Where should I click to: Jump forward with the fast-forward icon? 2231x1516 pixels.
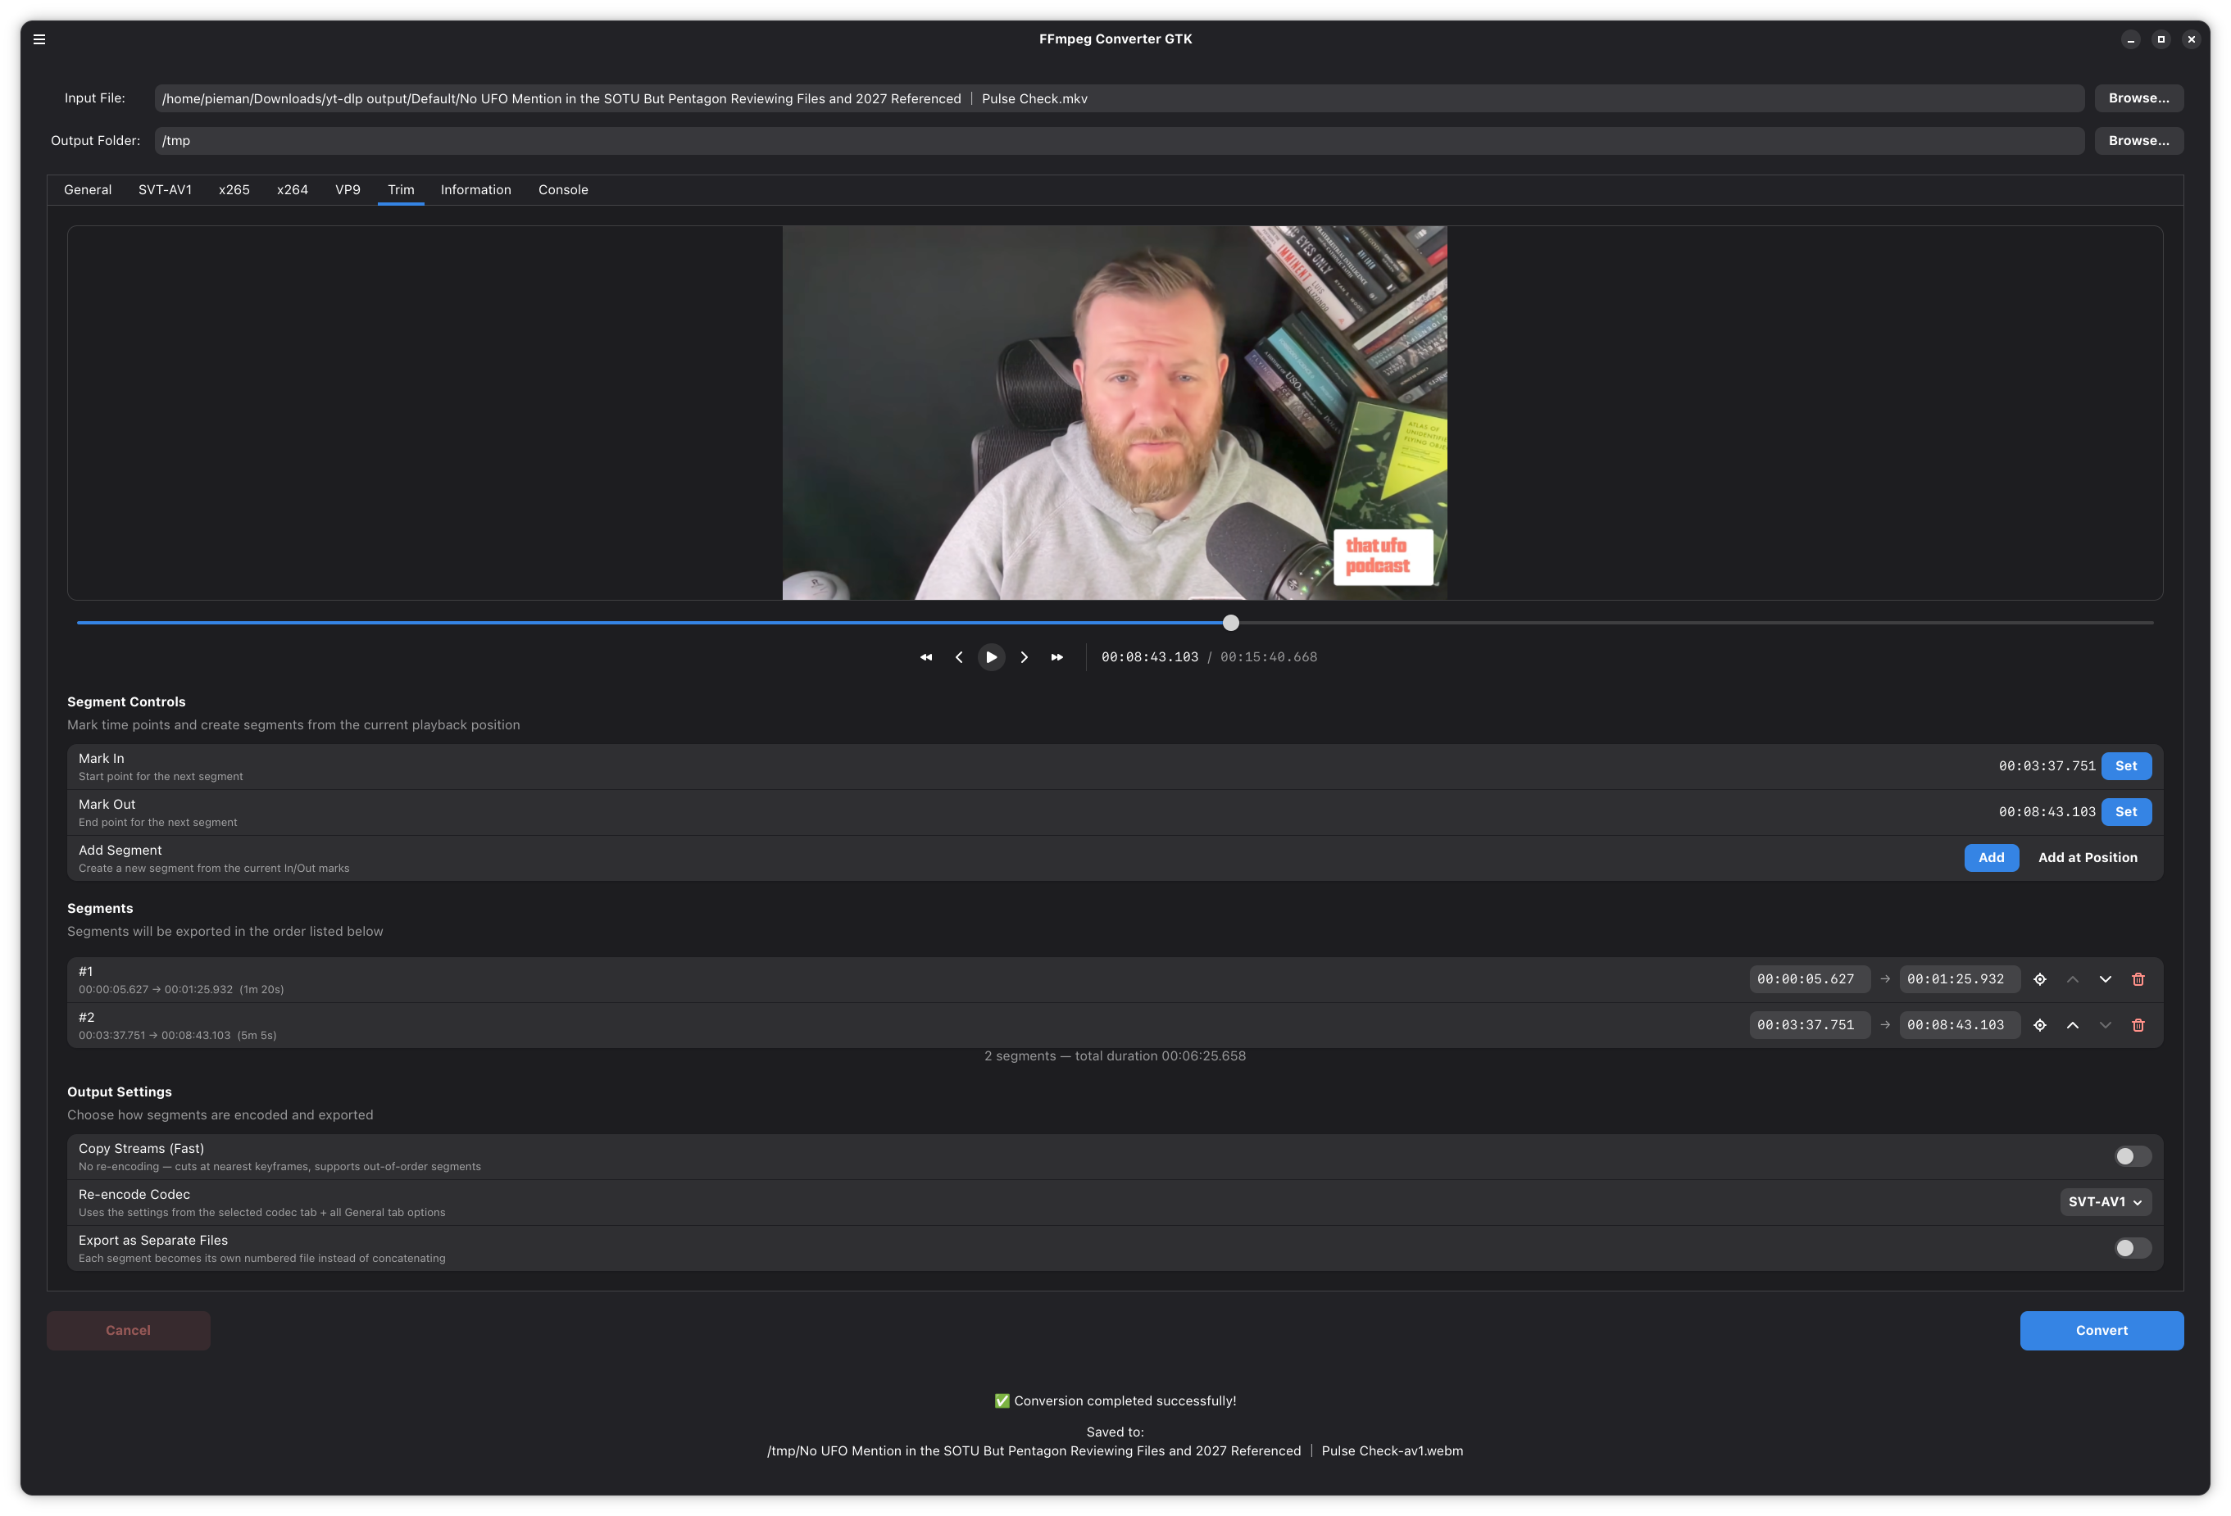coord(1057,657)
